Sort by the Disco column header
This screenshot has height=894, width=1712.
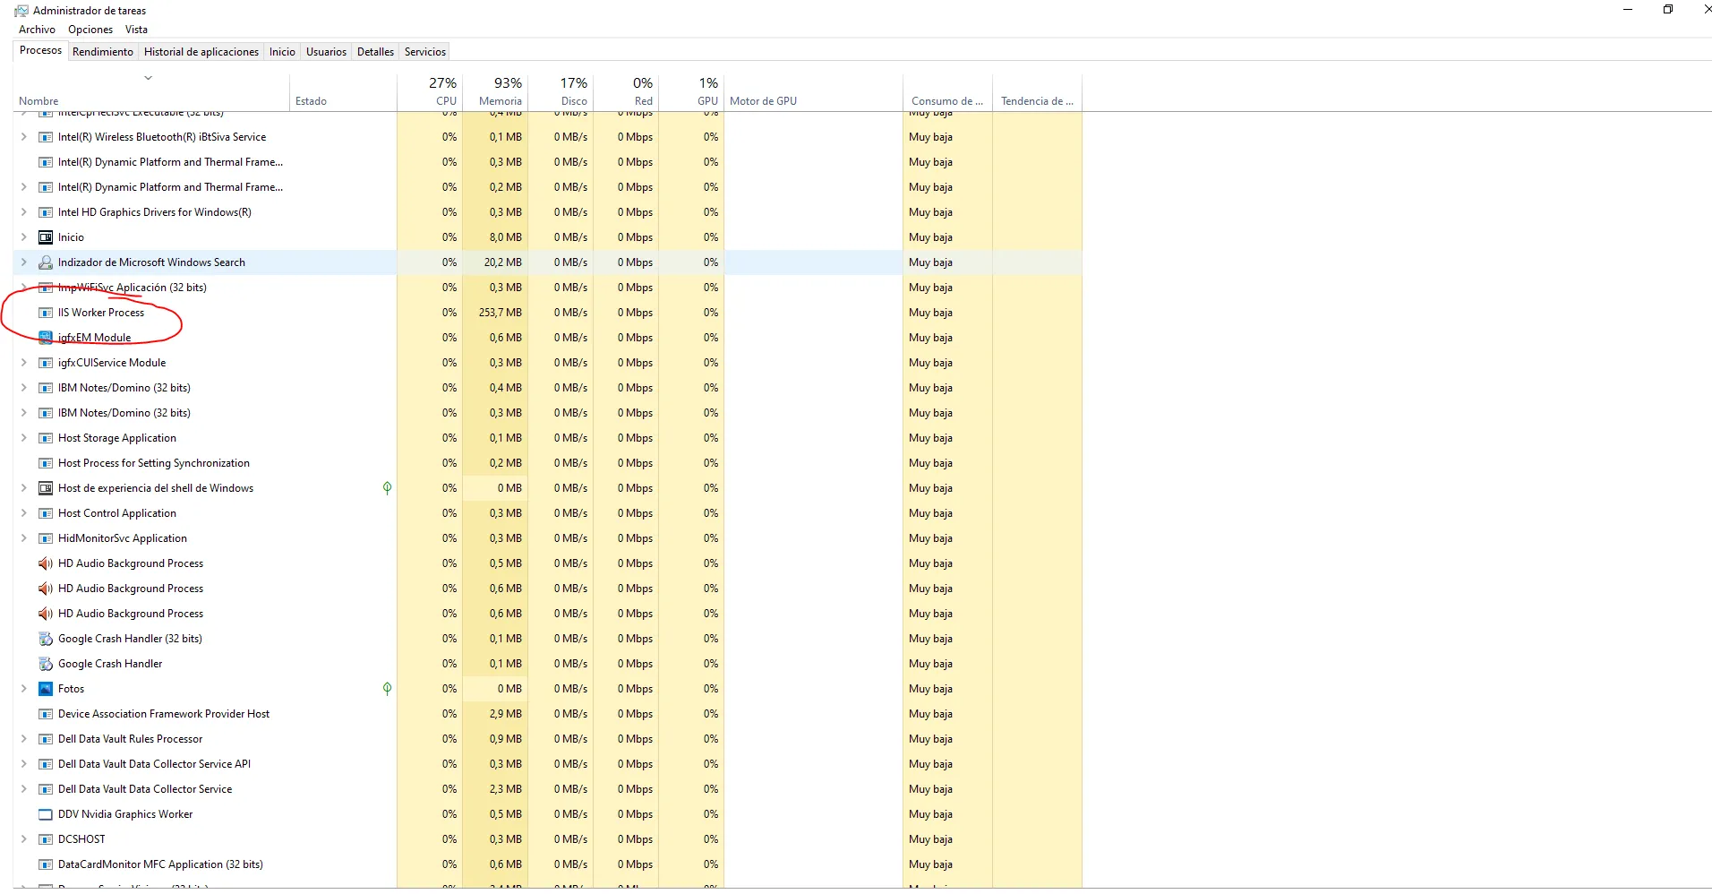click(561, 91)
